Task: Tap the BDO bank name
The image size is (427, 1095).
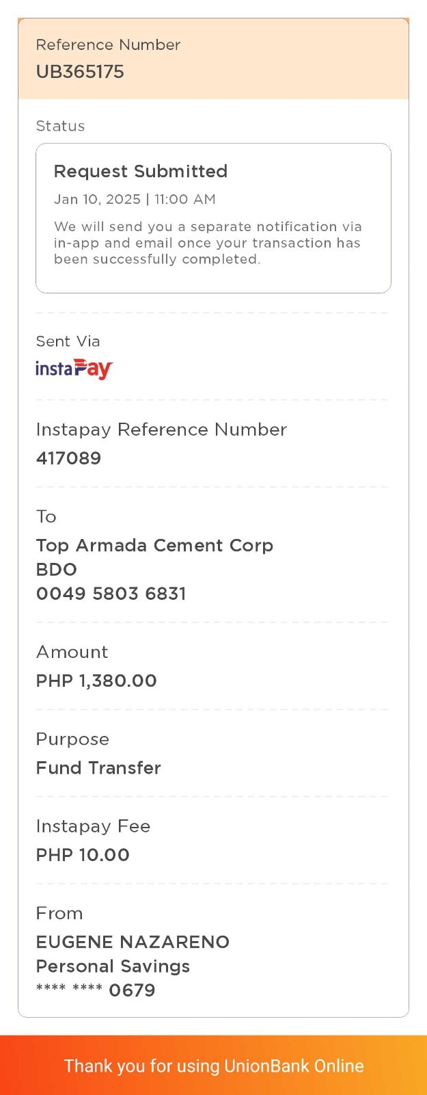Action: click(57, 569)
